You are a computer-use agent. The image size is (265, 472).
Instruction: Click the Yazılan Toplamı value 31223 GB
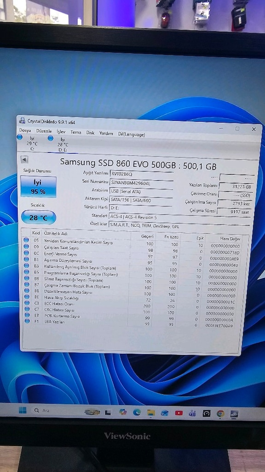click(x=236, y=187)
